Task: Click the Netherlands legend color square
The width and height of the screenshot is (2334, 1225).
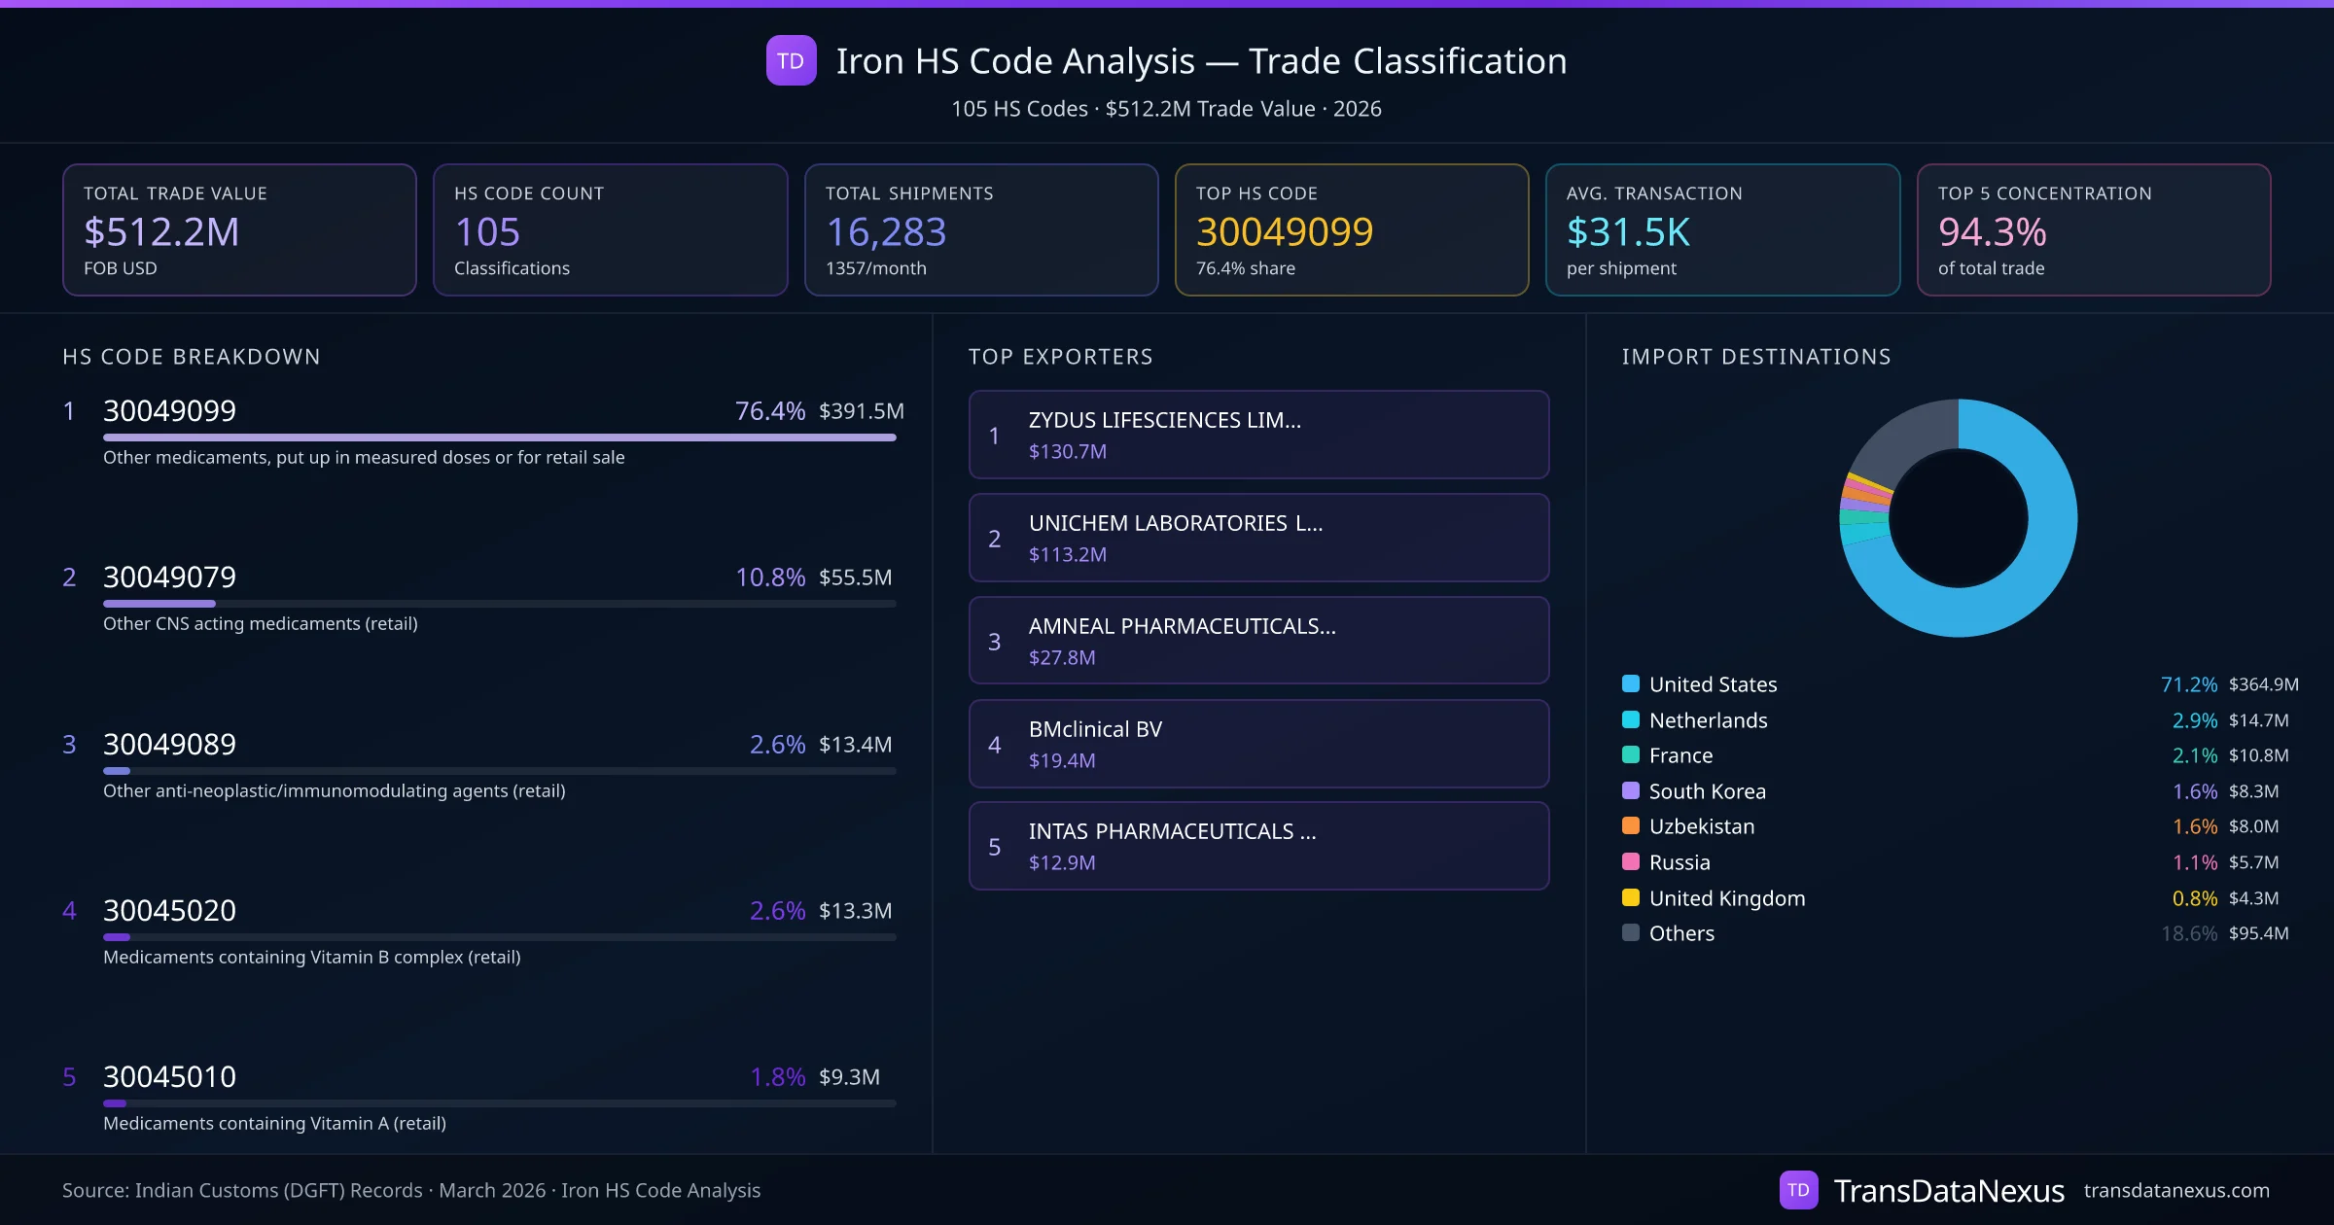Action: [x=1631, y=719]
